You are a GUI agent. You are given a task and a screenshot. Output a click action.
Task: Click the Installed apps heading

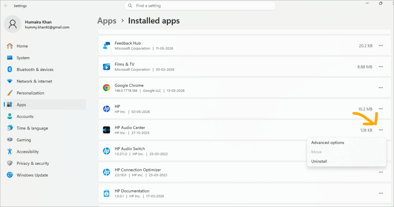tap(154, 21)
